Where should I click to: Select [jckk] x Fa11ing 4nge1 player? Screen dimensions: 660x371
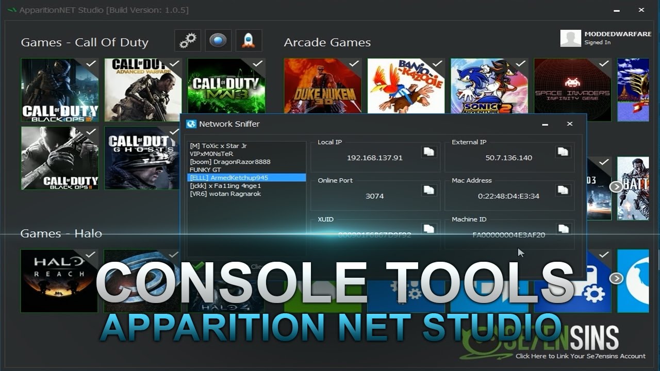246,185
